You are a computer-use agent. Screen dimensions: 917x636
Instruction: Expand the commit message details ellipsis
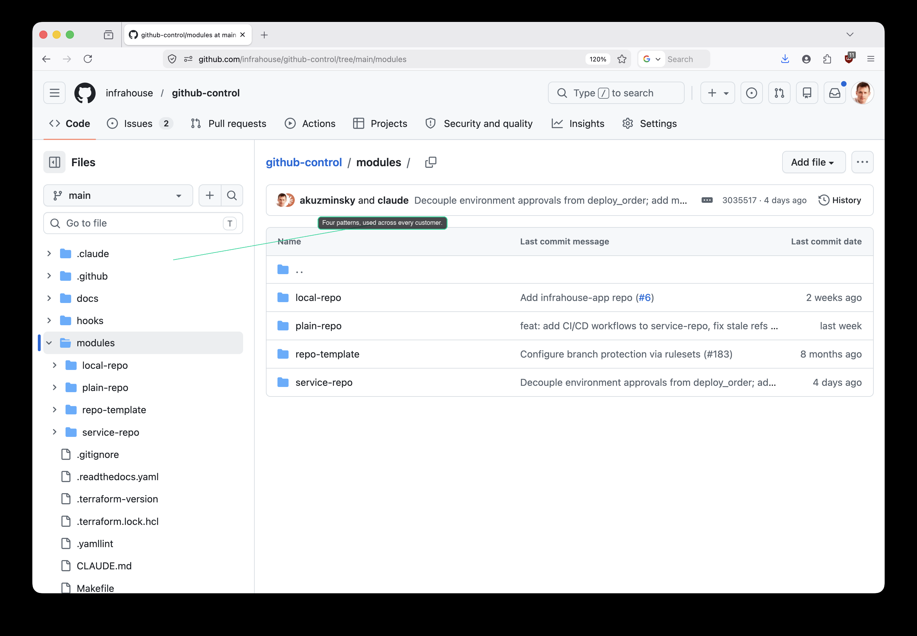(707, 200)
